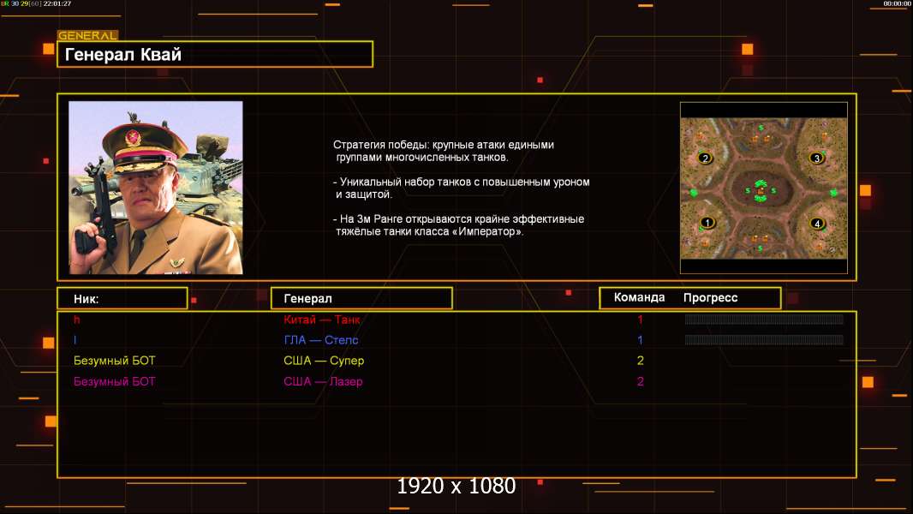Click start position 4 on the map
The image size is (913, 514).
point(816,223)
